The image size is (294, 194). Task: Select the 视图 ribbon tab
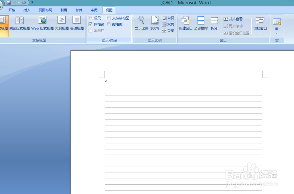tap(109, 10)
